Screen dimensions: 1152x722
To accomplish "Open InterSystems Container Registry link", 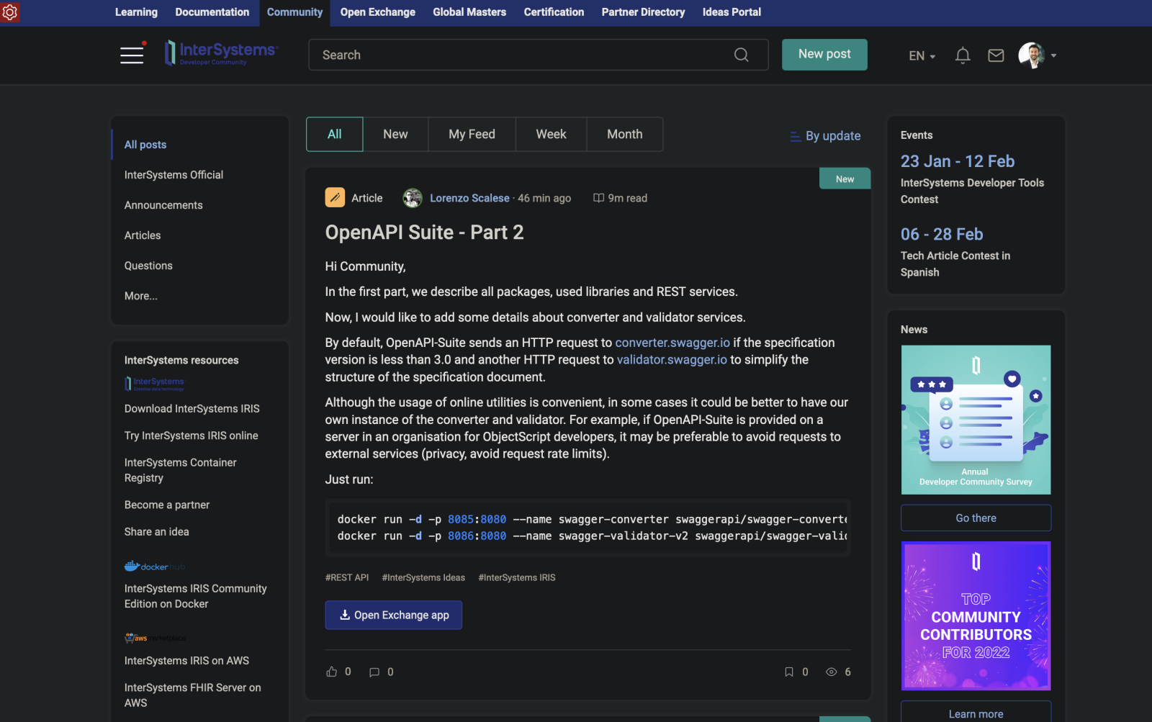I will [x=181, y=470].
